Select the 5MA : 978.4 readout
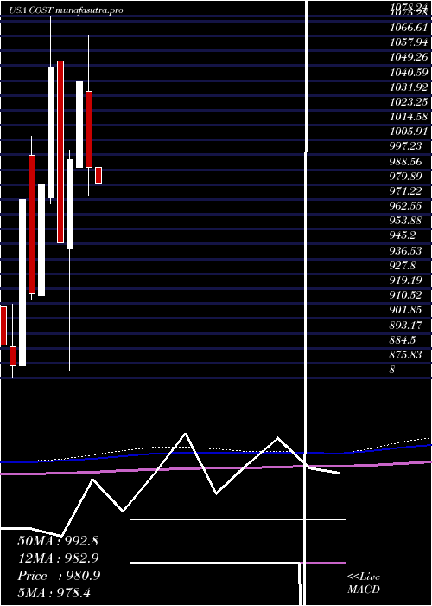 click(x=54, y=592)
